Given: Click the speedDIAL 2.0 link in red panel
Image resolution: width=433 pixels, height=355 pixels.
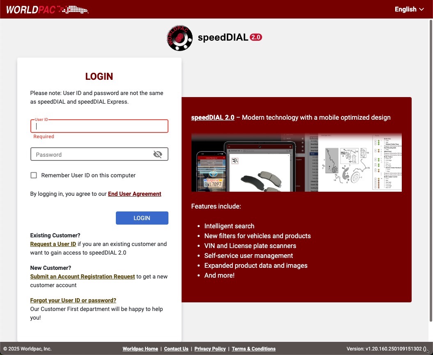Looking at the screenshot, I should pyautogui.click(x=212, y=117).
